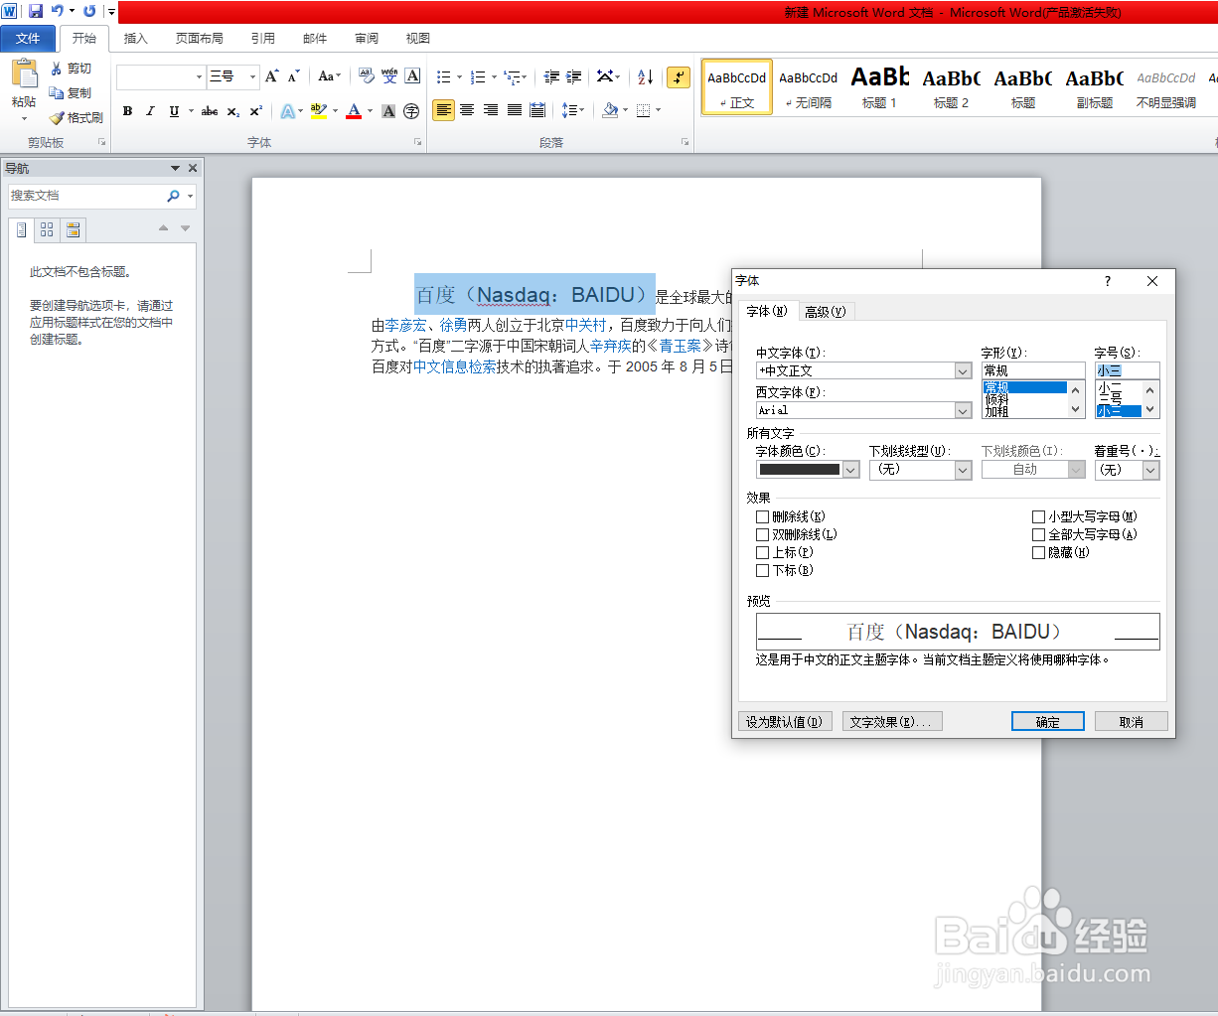The height and width of the screenshot is (1016, 1218).
Task: Click the numbered list icon
Action: (x=478, y=76)
